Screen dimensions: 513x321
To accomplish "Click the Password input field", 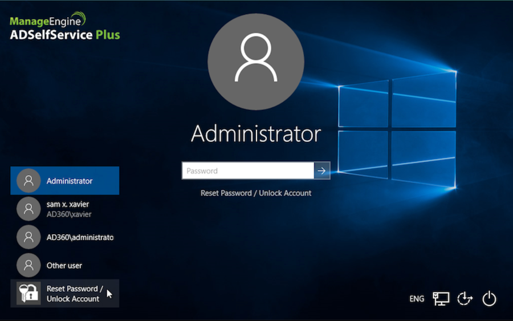I will click(x=248, y=170).
